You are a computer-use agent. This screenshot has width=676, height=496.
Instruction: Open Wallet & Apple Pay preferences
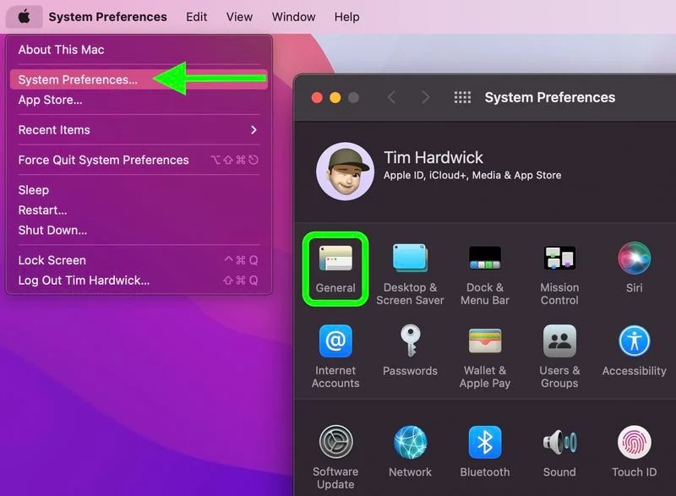click(x=484, y=357)
